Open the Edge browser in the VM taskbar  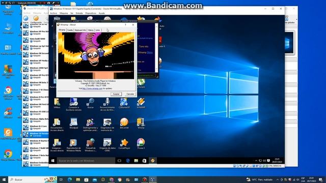(128, 161)
